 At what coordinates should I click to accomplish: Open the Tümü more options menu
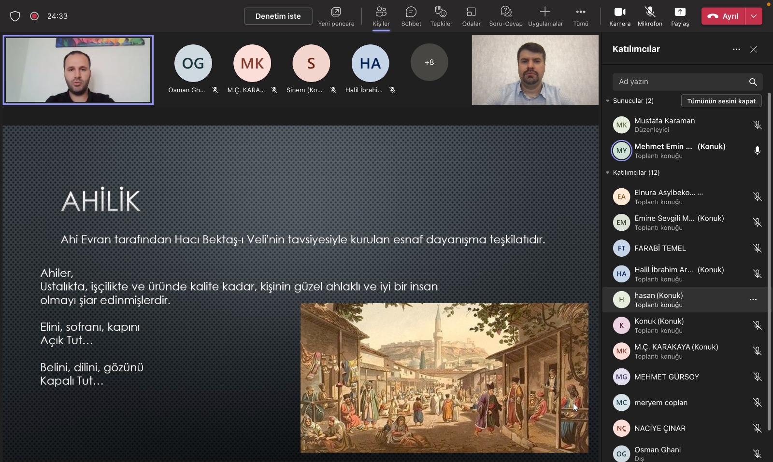coord(581,16)
